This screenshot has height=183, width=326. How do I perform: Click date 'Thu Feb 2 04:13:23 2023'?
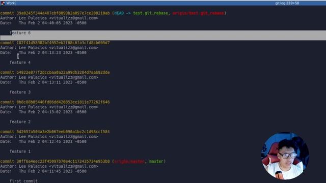tap(46, 53)
